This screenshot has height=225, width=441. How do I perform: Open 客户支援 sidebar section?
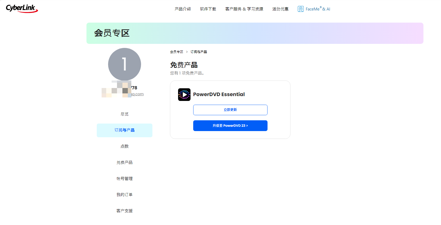pyautogui.click(x=125, y=211)
